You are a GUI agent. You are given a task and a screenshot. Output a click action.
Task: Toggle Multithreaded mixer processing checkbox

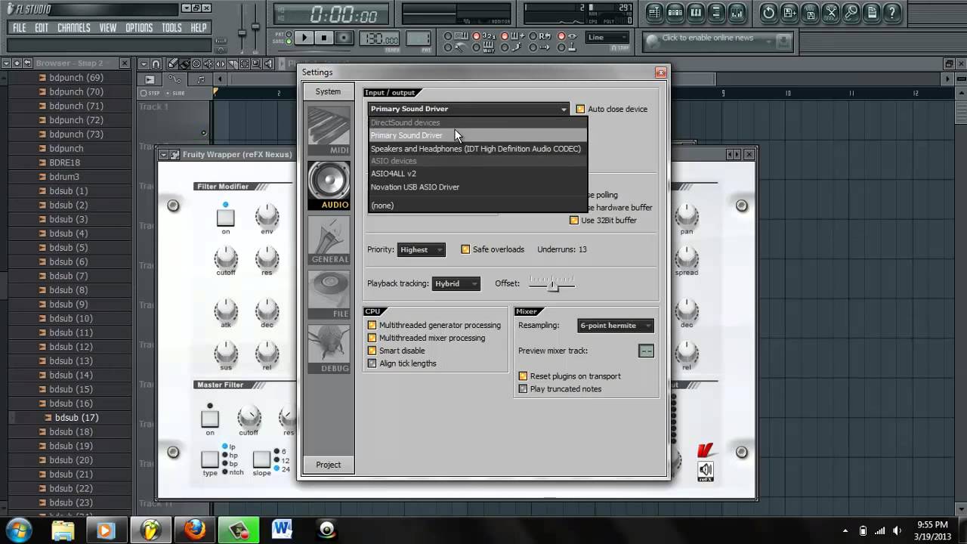[x=372, y=338]
